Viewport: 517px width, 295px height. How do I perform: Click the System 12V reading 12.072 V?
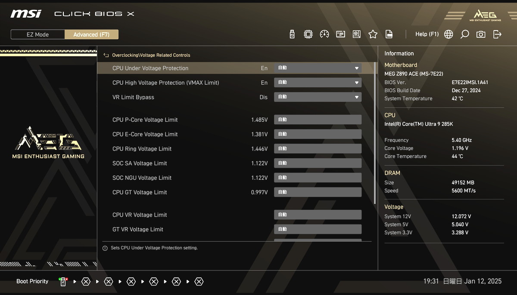point(461,216)
